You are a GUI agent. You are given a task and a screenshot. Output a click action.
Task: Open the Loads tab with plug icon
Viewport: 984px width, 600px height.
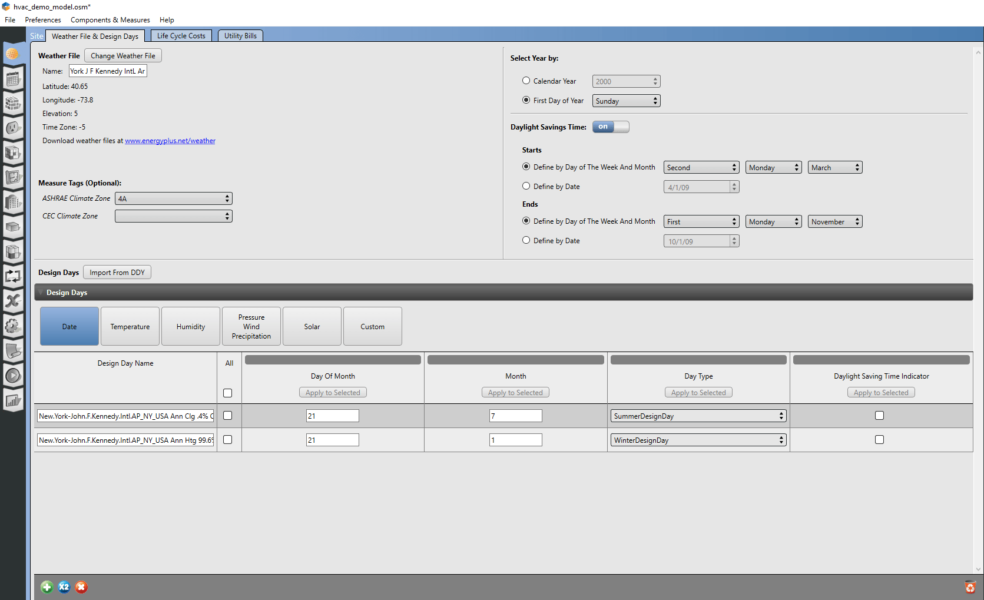pos(13,128)
